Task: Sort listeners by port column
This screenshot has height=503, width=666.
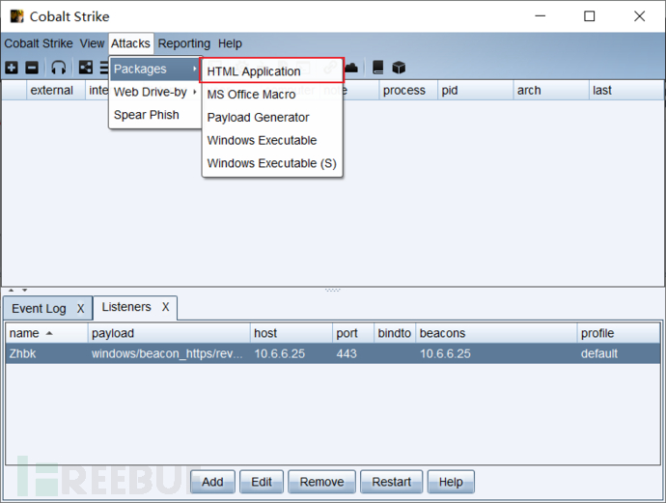Action: click(353, 333)
